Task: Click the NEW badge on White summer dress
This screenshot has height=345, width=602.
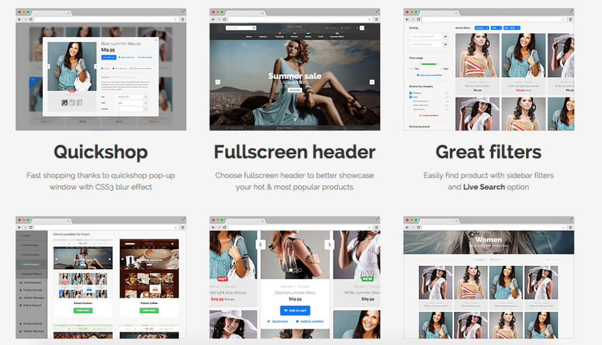Action: [367, 279]
